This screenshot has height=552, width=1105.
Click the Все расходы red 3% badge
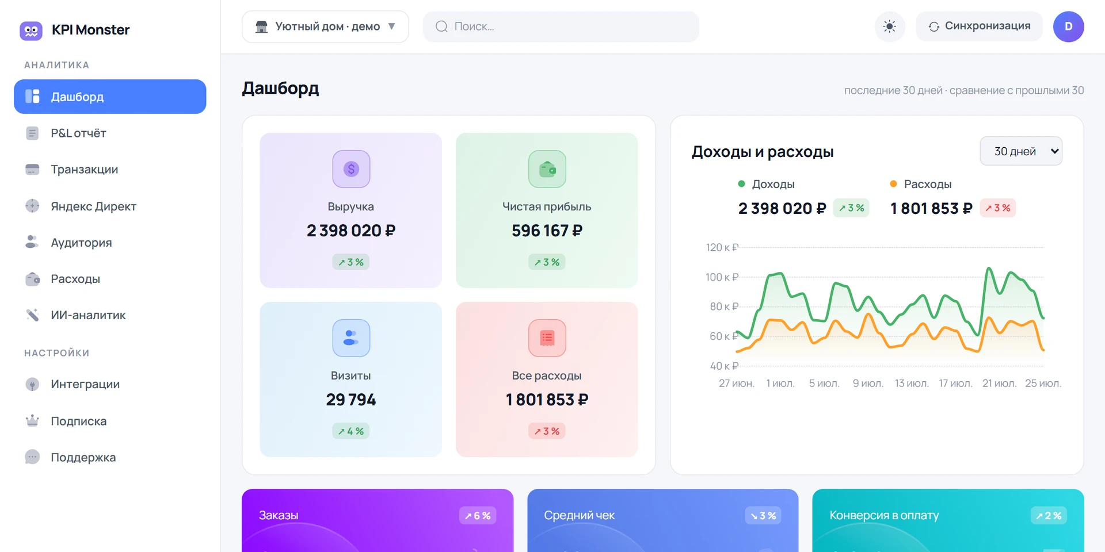547,431
